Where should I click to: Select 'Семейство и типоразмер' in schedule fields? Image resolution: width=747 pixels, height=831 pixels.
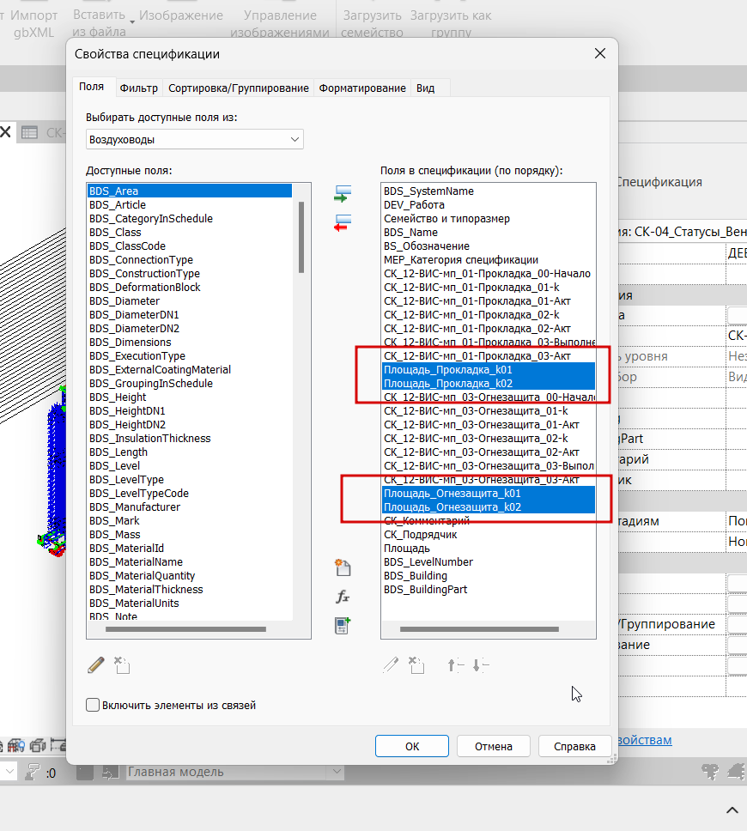click(x=489, y=218)
